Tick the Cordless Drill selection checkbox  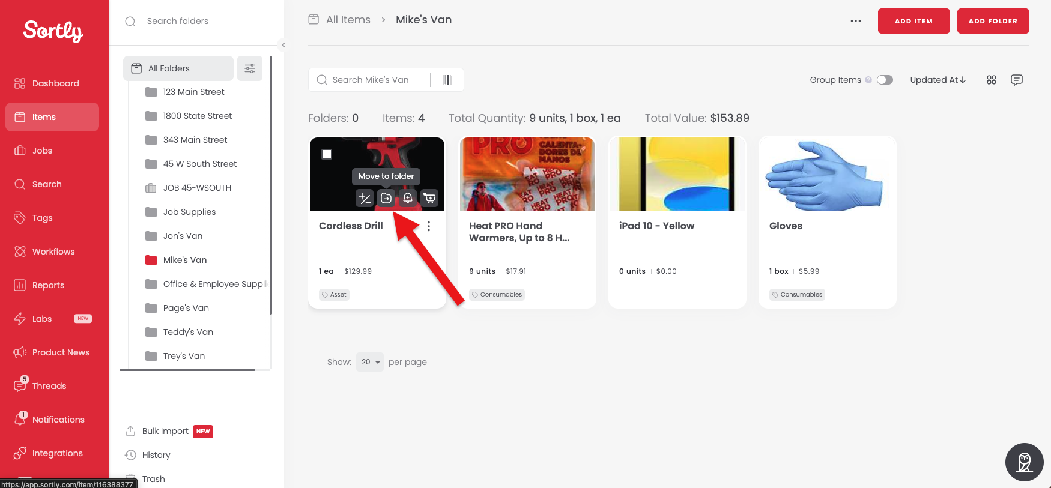[327, 154]
